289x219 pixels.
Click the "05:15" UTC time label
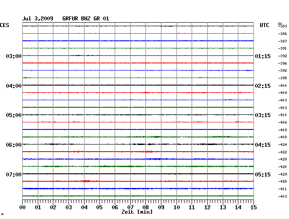pos(263,174)
